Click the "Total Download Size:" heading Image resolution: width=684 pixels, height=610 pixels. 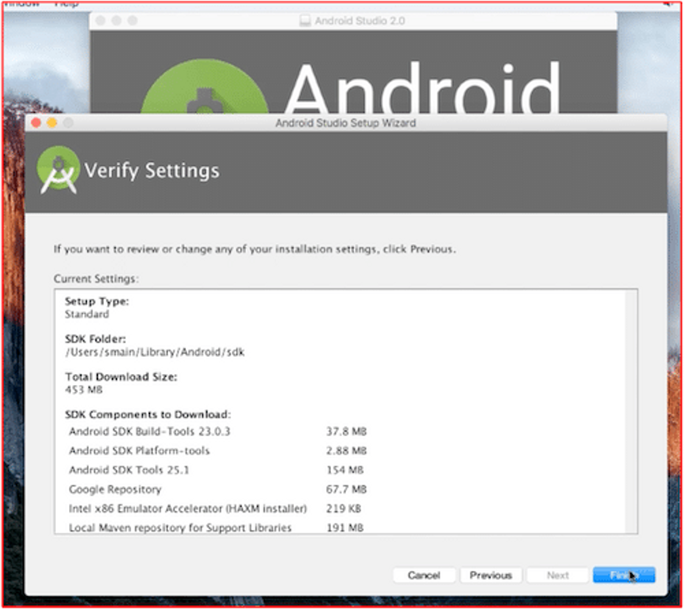(121, 377)
